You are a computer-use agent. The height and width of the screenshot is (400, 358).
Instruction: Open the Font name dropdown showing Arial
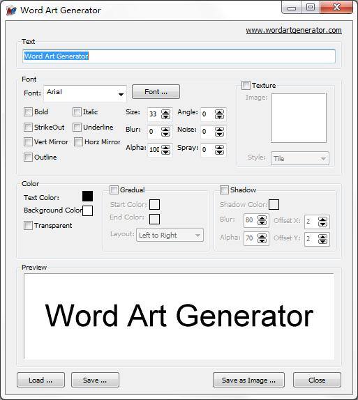[x=85, y=94]
